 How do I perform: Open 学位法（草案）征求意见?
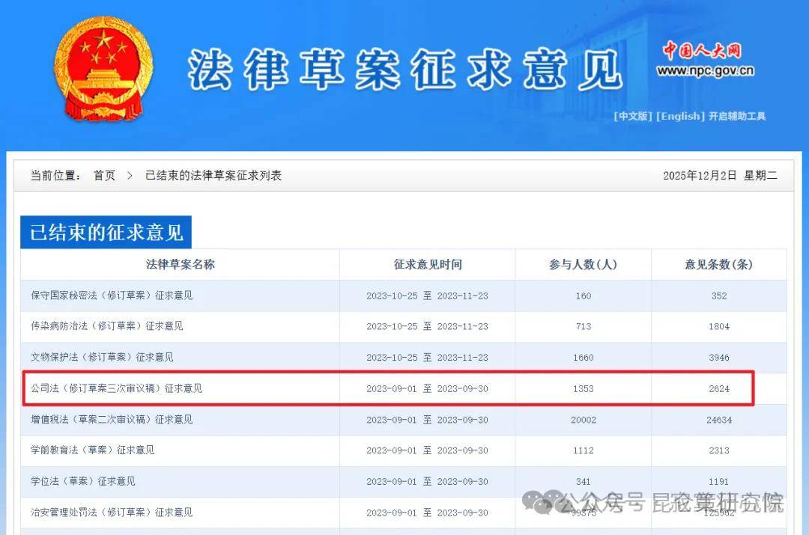pyautogui.click(x=83, y=481)
